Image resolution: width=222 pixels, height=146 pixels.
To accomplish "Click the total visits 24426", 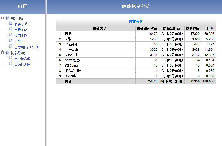I will (153, 81).
